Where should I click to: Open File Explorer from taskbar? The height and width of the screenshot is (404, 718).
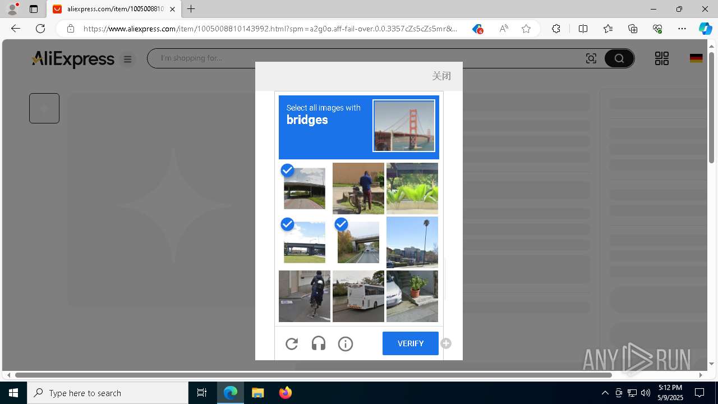(x=257, y=393)
